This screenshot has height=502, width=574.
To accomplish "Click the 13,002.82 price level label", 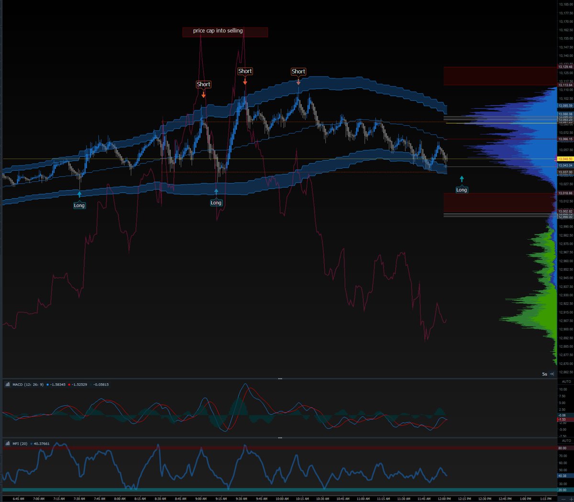I will click(565, 211).
